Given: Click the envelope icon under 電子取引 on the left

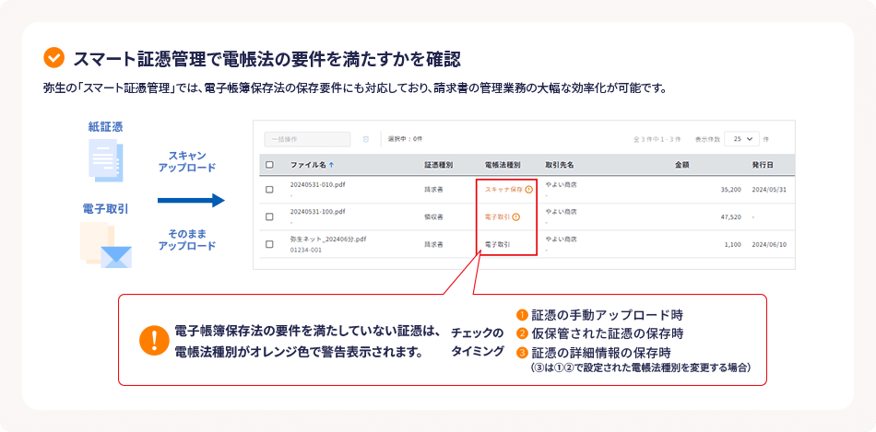Looking at the screenshot, I should pos(116,257).
